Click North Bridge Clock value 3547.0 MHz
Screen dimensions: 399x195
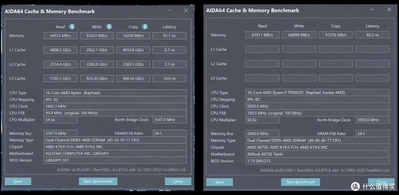pyautogui.click(x=170, y=120)
